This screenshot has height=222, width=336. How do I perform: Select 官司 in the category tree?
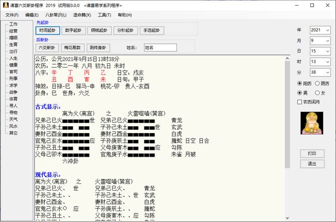[x=13, y=72]
